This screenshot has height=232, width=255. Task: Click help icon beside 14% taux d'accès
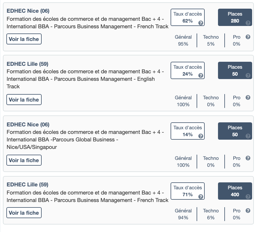point(201,136)
